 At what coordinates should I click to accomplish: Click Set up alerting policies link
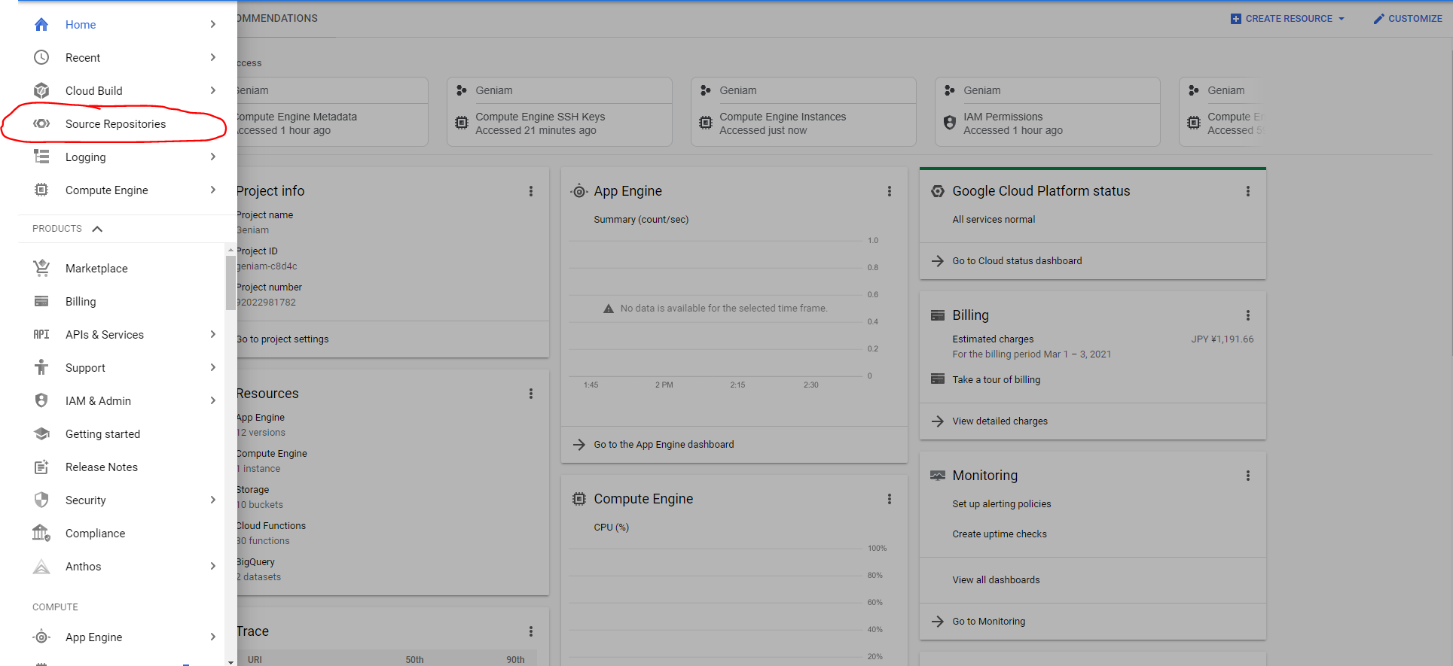coord(1001,504)
